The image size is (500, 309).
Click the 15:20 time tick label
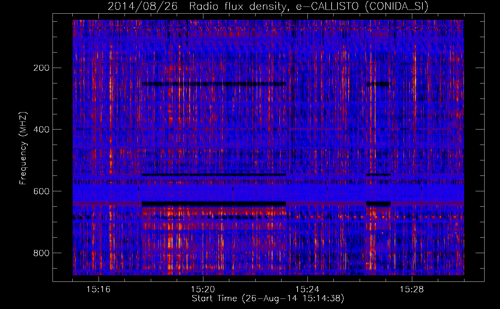(203, 289)
